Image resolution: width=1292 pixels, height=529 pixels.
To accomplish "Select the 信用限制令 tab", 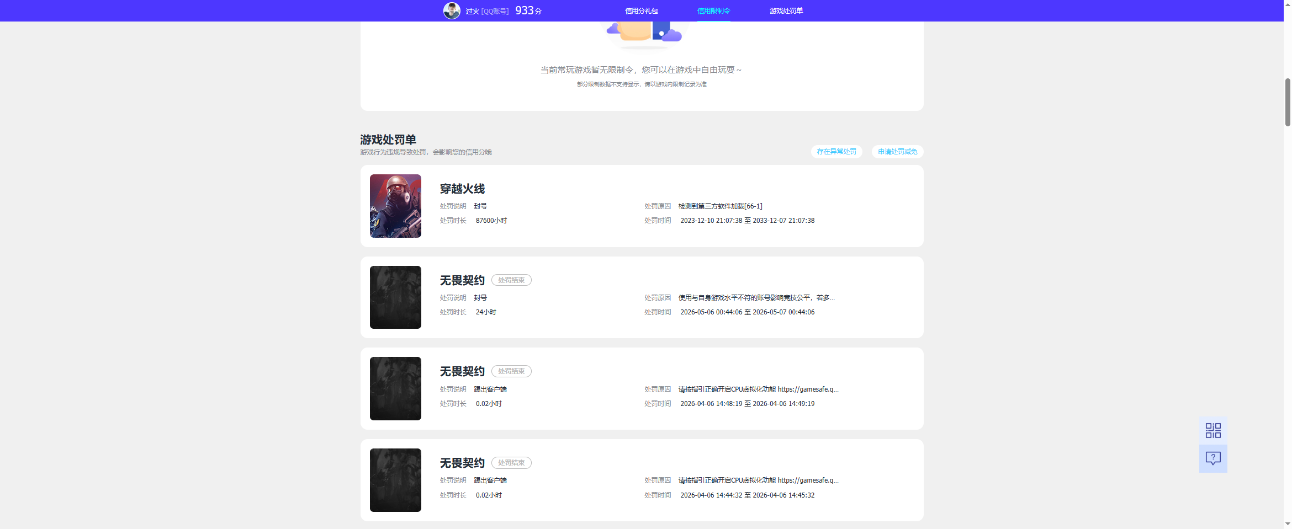I will click(x=713, y=11).
